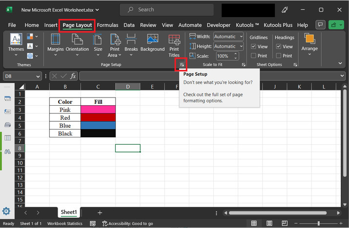Viewport: 349px width, 228px height.
Task: Toggle Gridlines View checkbox
Action: (253, 46)
